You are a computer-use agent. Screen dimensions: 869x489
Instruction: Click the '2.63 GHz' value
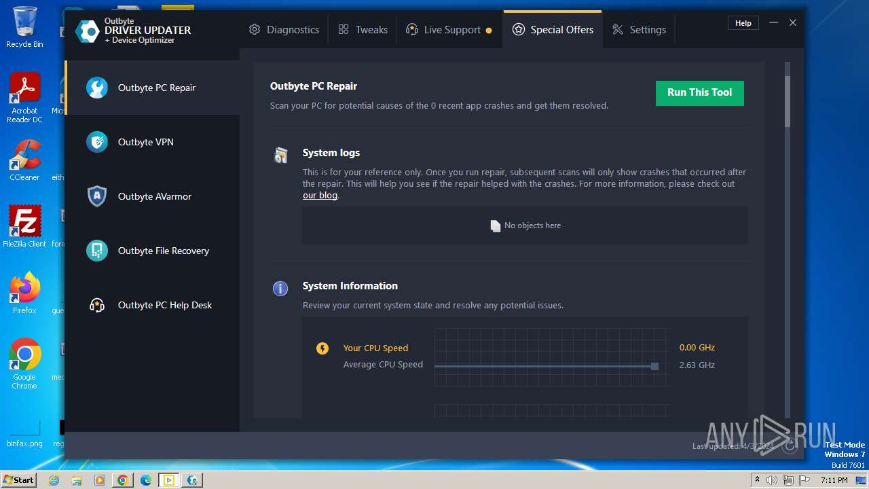coord(697,365)
